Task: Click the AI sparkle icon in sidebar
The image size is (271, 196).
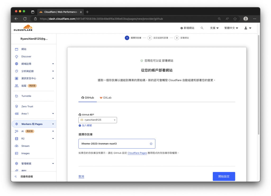Action: coord(17,131)
